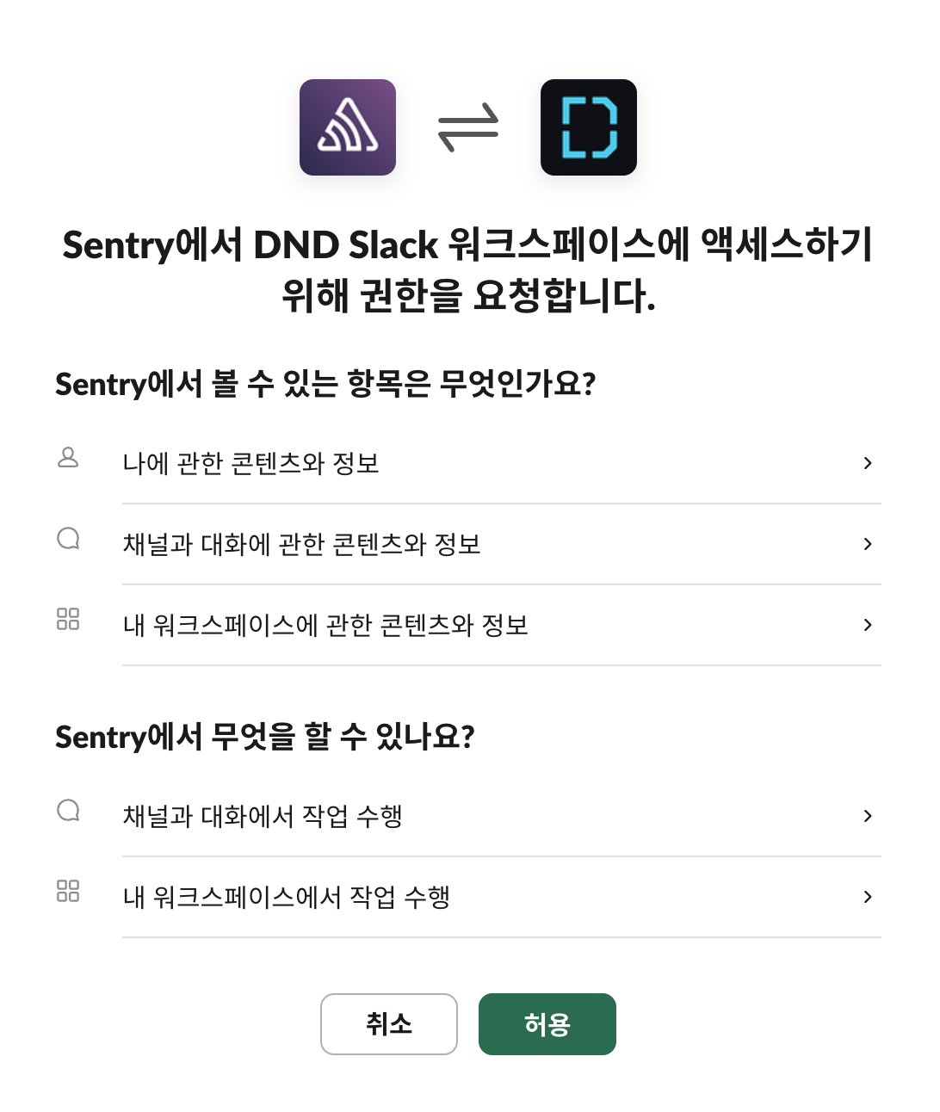Click the Sentry app logo icon
940x1112 pixels.
[x=348, y=127]
